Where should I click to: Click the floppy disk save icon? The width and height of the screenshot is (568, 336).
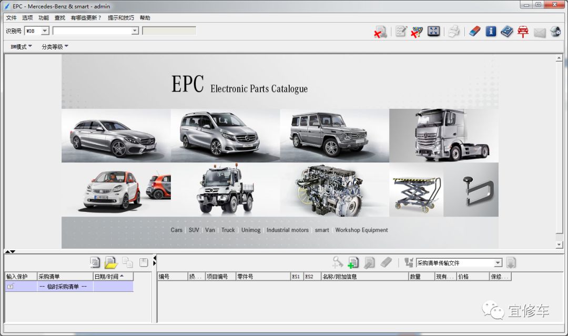coord(144,262)
